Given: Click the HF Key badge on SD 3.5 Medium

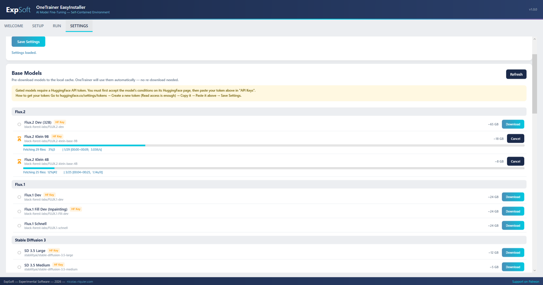Looking at the screenshot, I should (x=58, y=265).
